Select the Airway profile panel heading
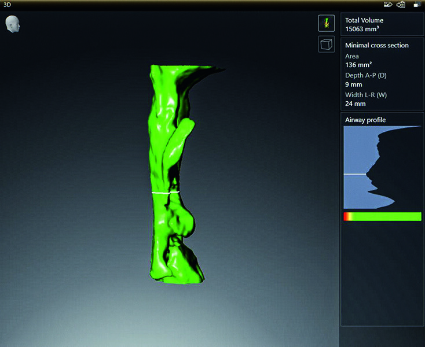 click(x=365, y=120)
